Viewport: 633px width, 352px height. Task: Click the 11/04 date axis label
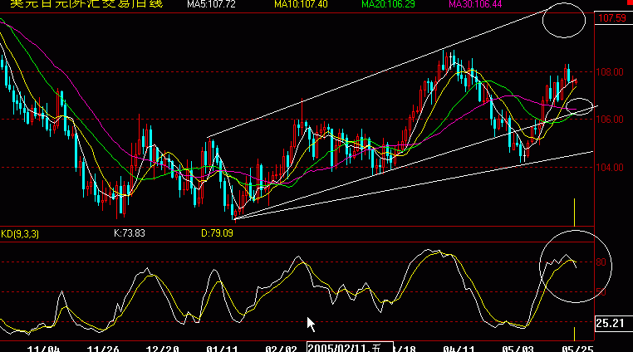[43, 349]
